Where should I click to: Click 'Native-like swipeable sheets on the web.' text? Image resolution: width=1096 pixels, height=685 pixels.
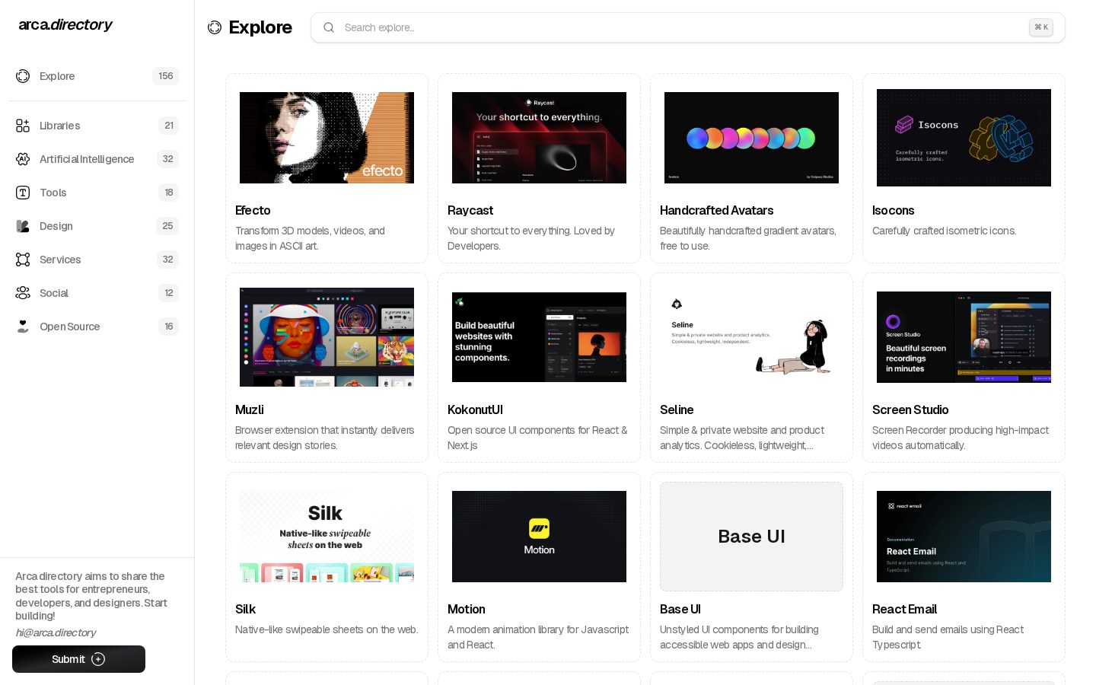[x=327, y=630]
